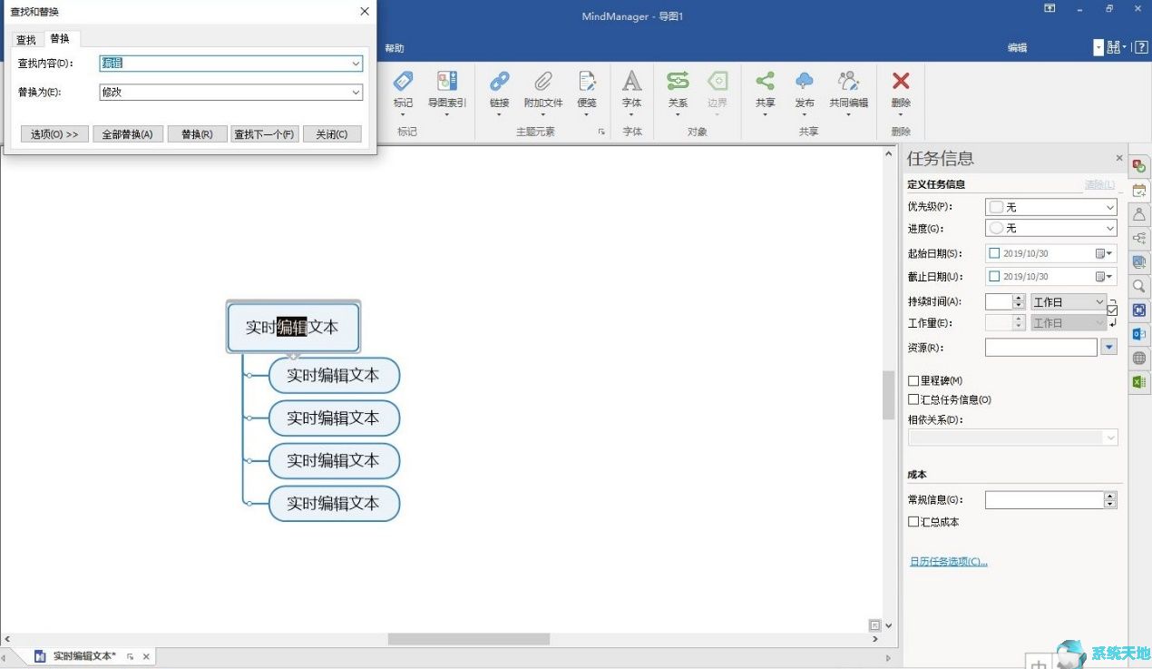Open the map markers pane icon in right sidebar

(1139, 166)
